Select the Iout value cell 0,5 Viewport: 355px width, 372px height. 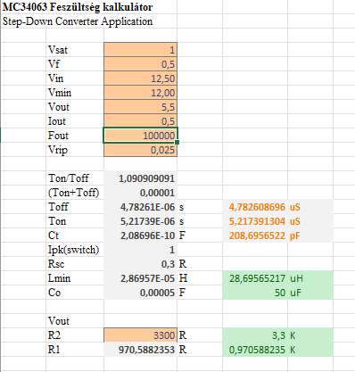[x=140, y=121]
